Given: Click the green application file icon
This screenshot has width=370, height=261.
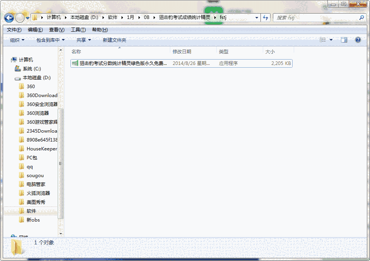Looking at the screenshot, I should (75, 63).
